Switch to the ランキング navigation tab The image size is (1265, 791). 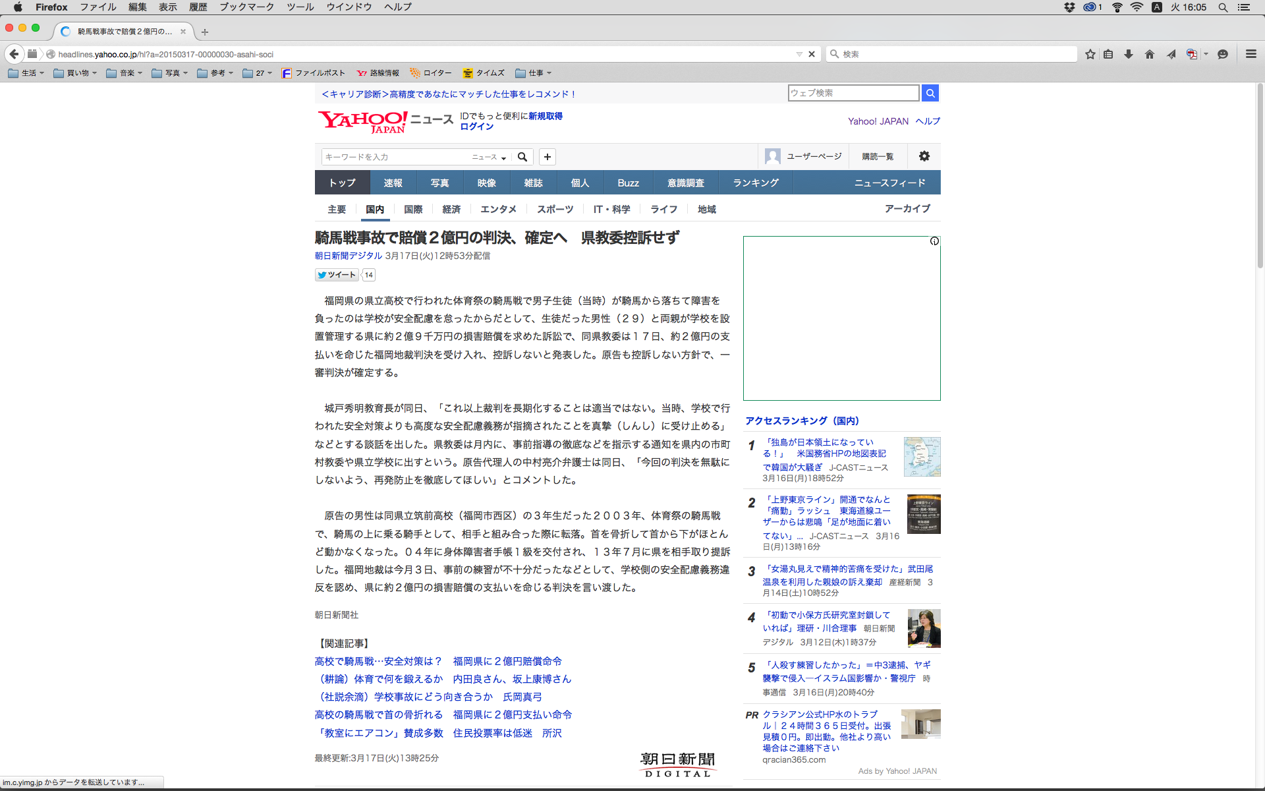point(756,183)
